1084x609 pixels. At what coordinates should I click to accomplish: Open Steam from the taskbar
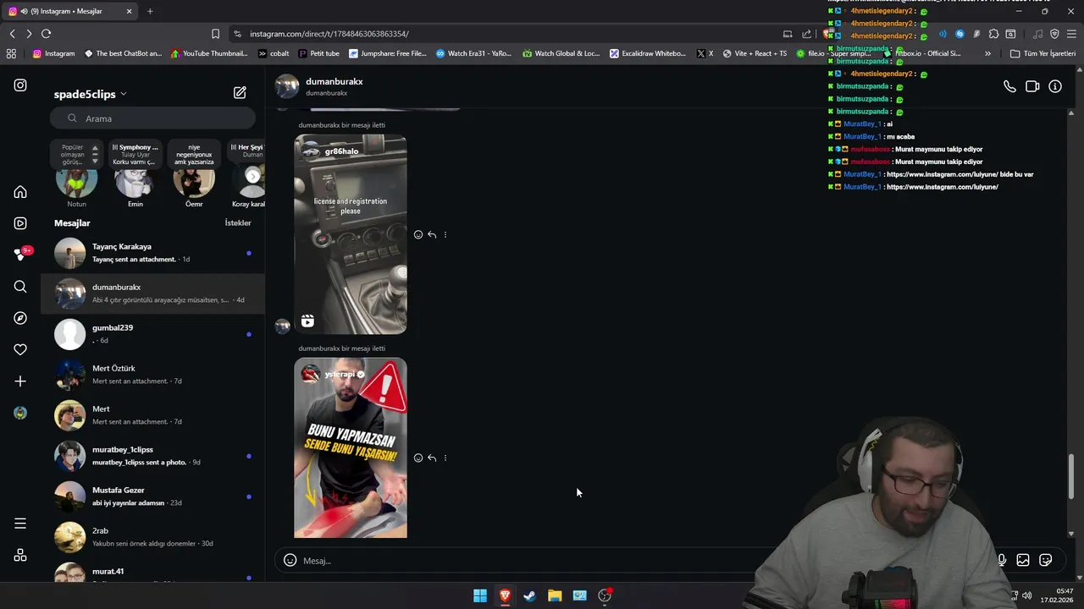(x=529, y=595)
